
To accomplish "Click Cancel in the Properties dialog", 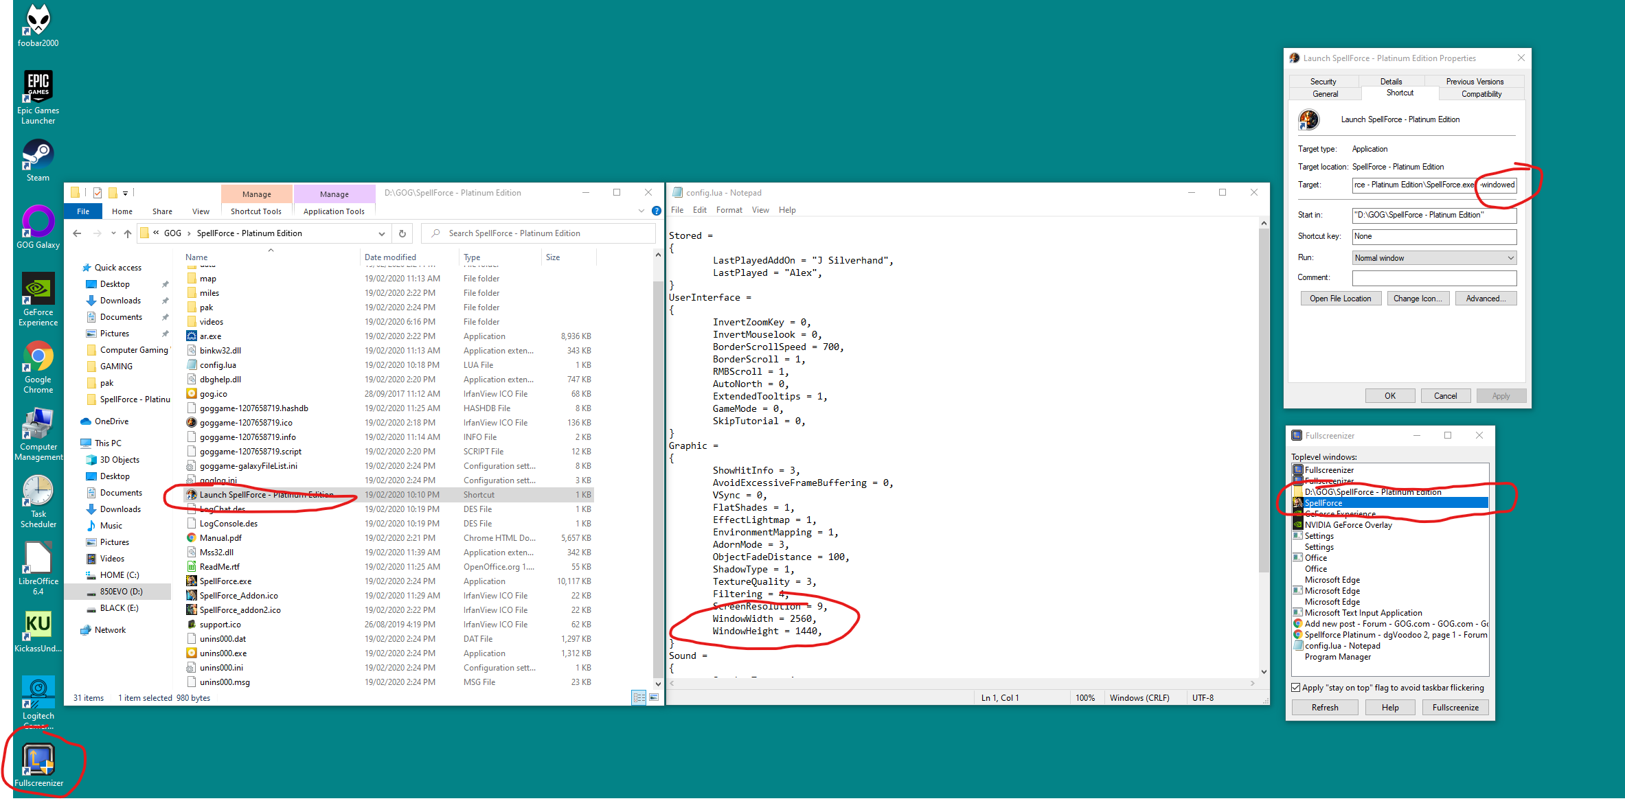I will 1445,396.
